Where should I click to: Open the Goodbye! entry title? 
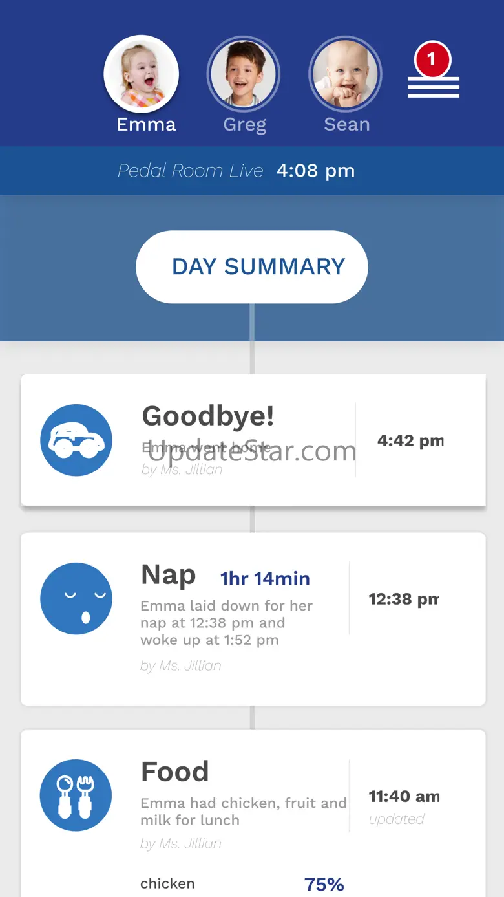(x=208, y=416)
